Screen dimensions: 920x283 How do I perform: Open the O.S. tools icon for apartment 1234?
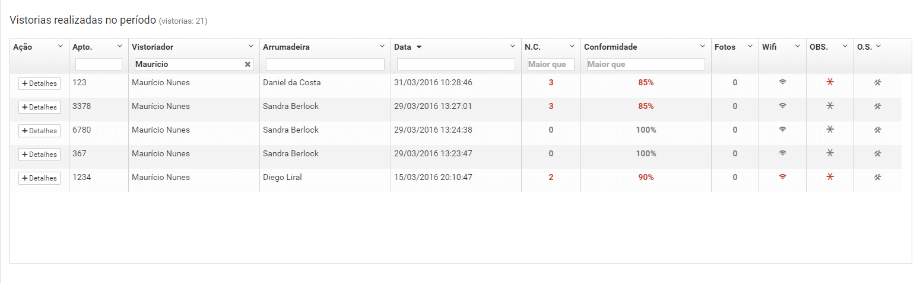tap(877, 177)
